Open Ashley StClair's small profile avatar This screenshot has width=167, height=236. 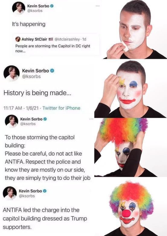pos(18,39)
